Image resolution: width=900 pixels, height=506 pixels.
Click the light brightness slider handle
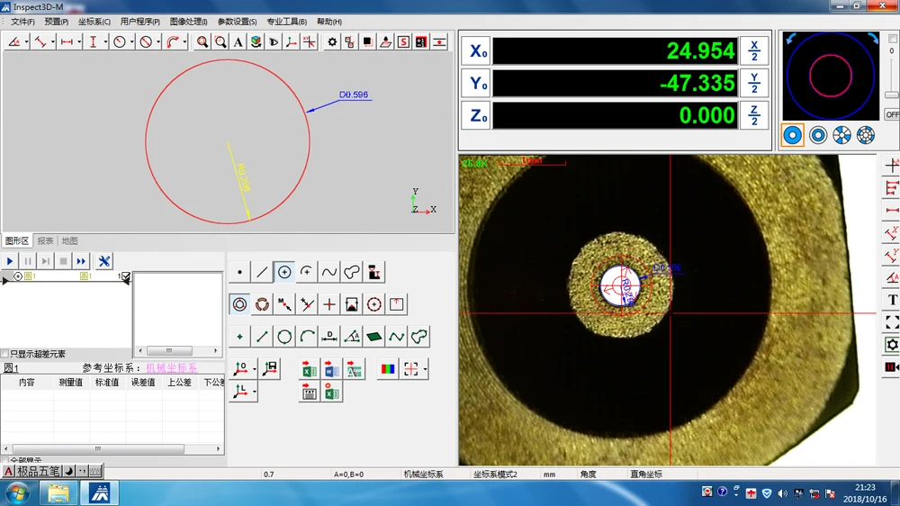pos(891,95)
